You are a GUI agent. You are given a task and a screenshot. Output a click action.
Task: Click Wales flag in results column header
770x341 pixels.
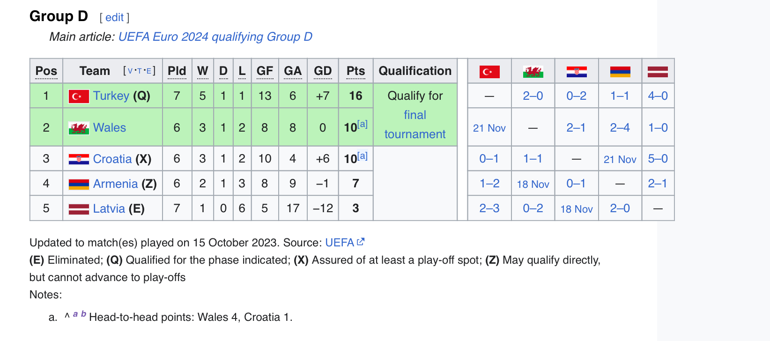[533, 72]
